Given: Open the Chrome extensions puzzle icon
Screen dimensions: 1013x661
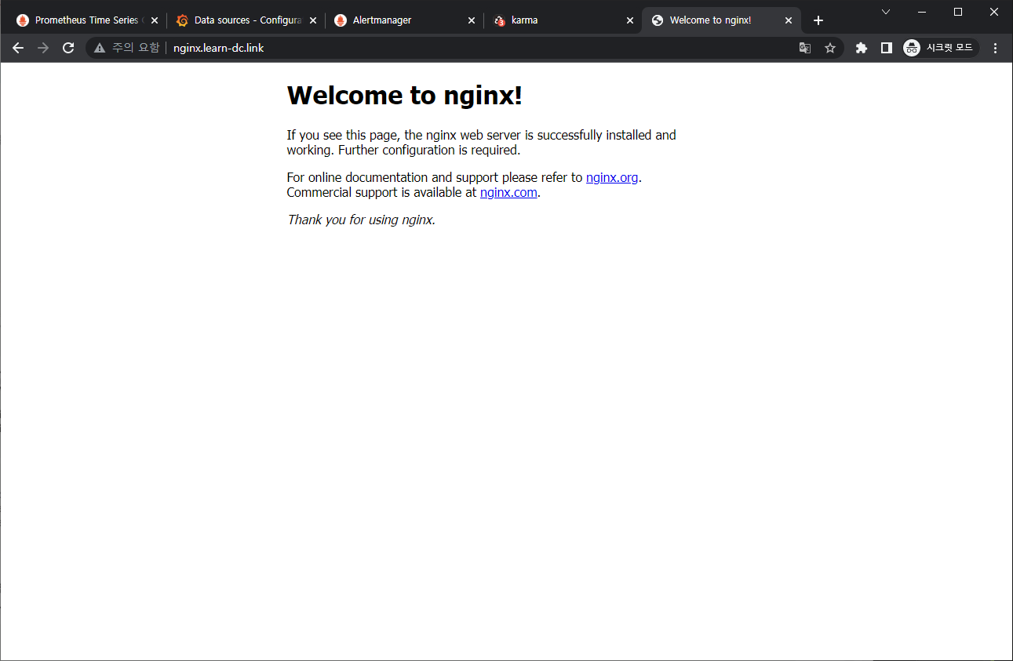Looking at the screenshot, I should [861, 48].
